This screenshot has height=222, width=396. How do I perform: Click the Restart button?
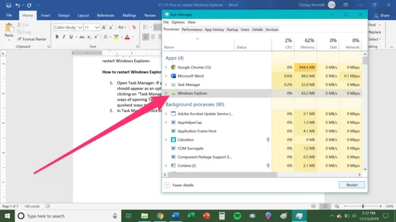(352, 185)
